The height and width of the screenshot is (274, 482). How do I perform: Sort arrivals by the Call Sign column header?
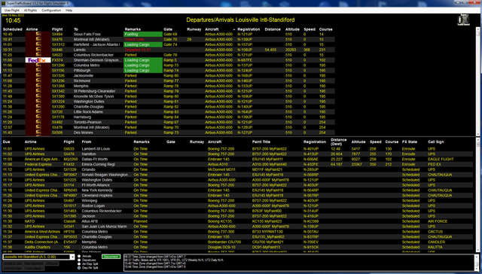click(x=435, y=142)
